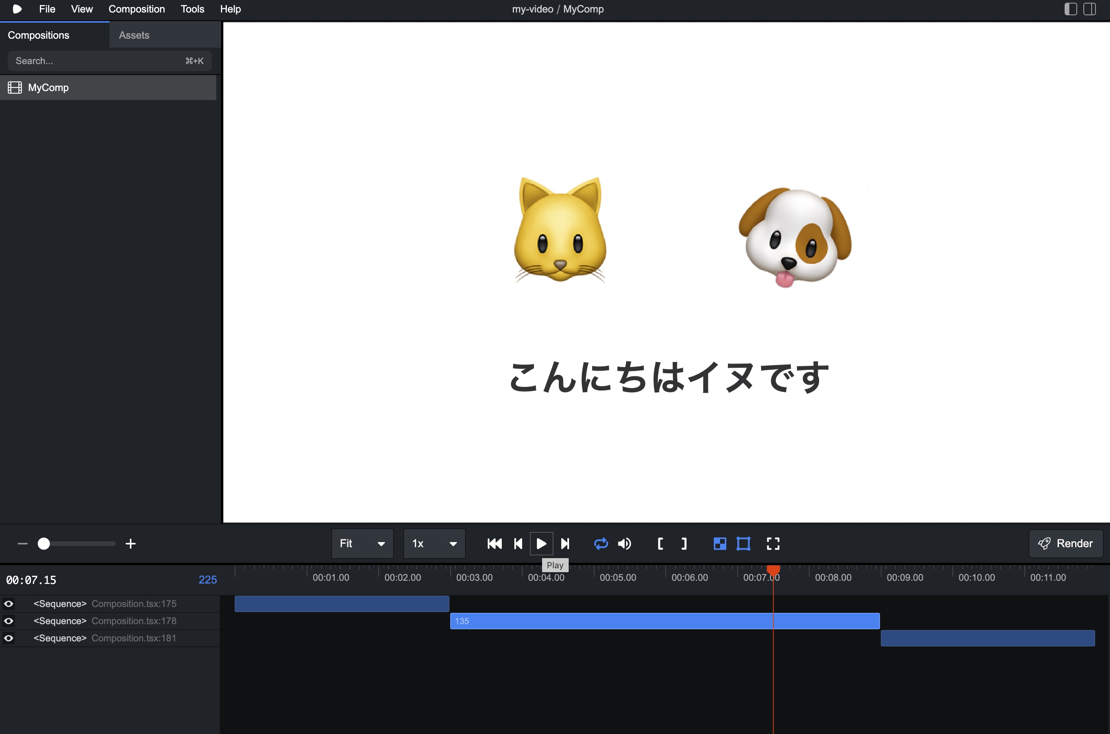Toggle the right sidebar panel icon
The height and width of the screenshot is (734, 1110).
1090,9
